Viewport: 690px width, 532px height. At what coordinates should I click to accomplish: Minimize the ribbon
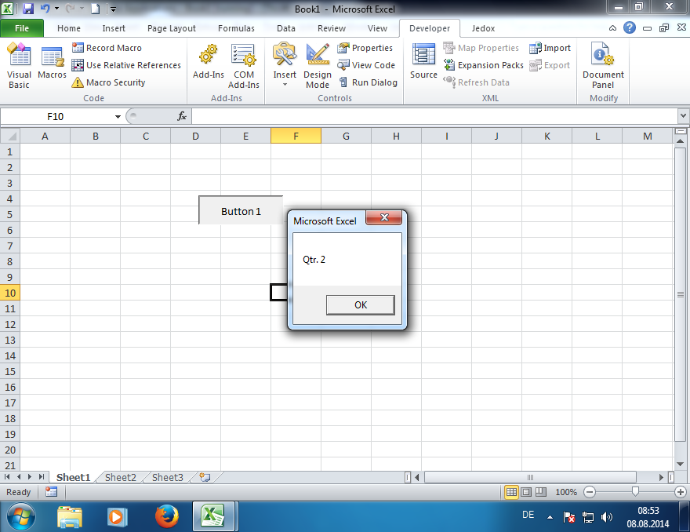[612, 28]
